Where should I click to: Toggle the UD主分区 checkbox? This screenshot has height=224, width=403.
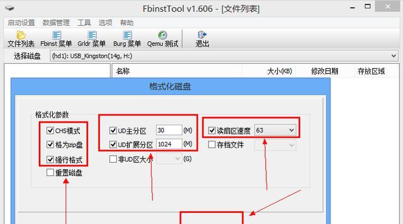(x=113, y=130)
